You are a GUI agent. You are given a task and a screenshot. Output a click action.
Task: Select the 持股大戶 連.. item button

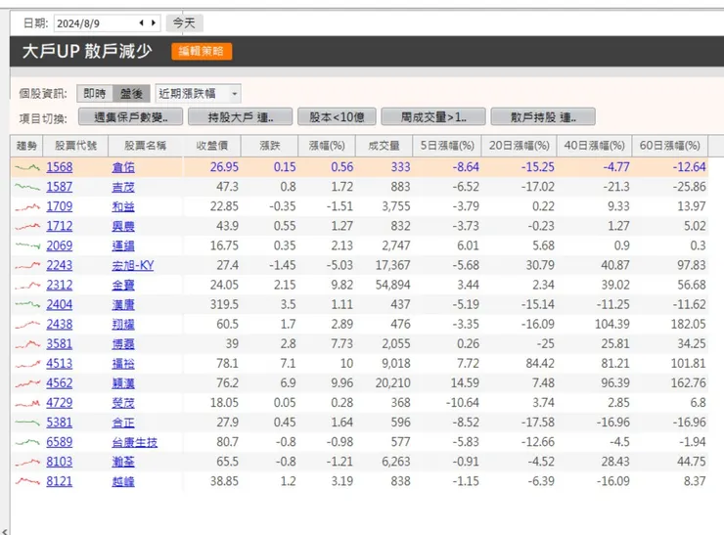coord(240,117)
